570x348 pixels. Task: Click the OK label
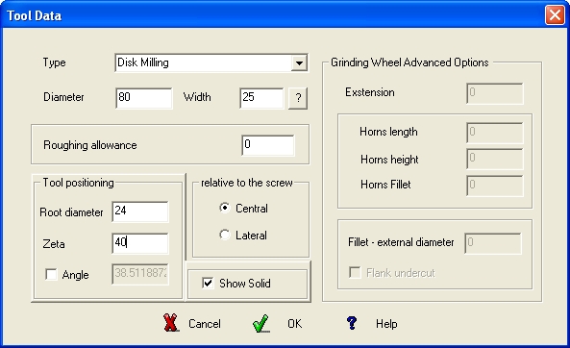(294, 324)
